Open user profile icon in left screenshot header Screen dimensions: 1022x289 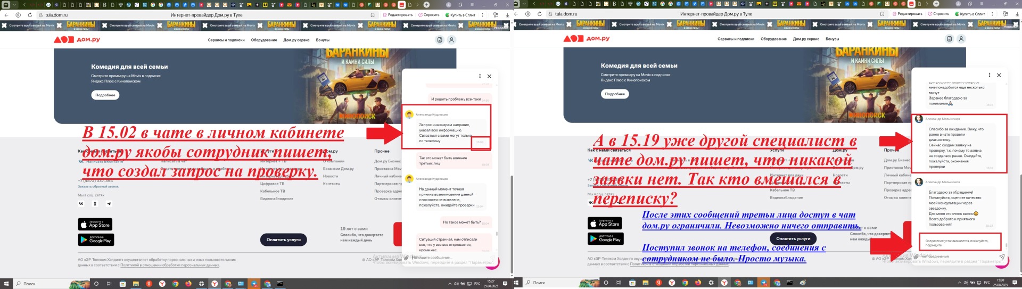[451, 40]
